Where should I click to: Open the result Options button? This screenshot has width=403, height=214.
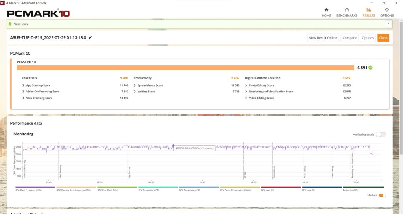click(x=368, y=38)
